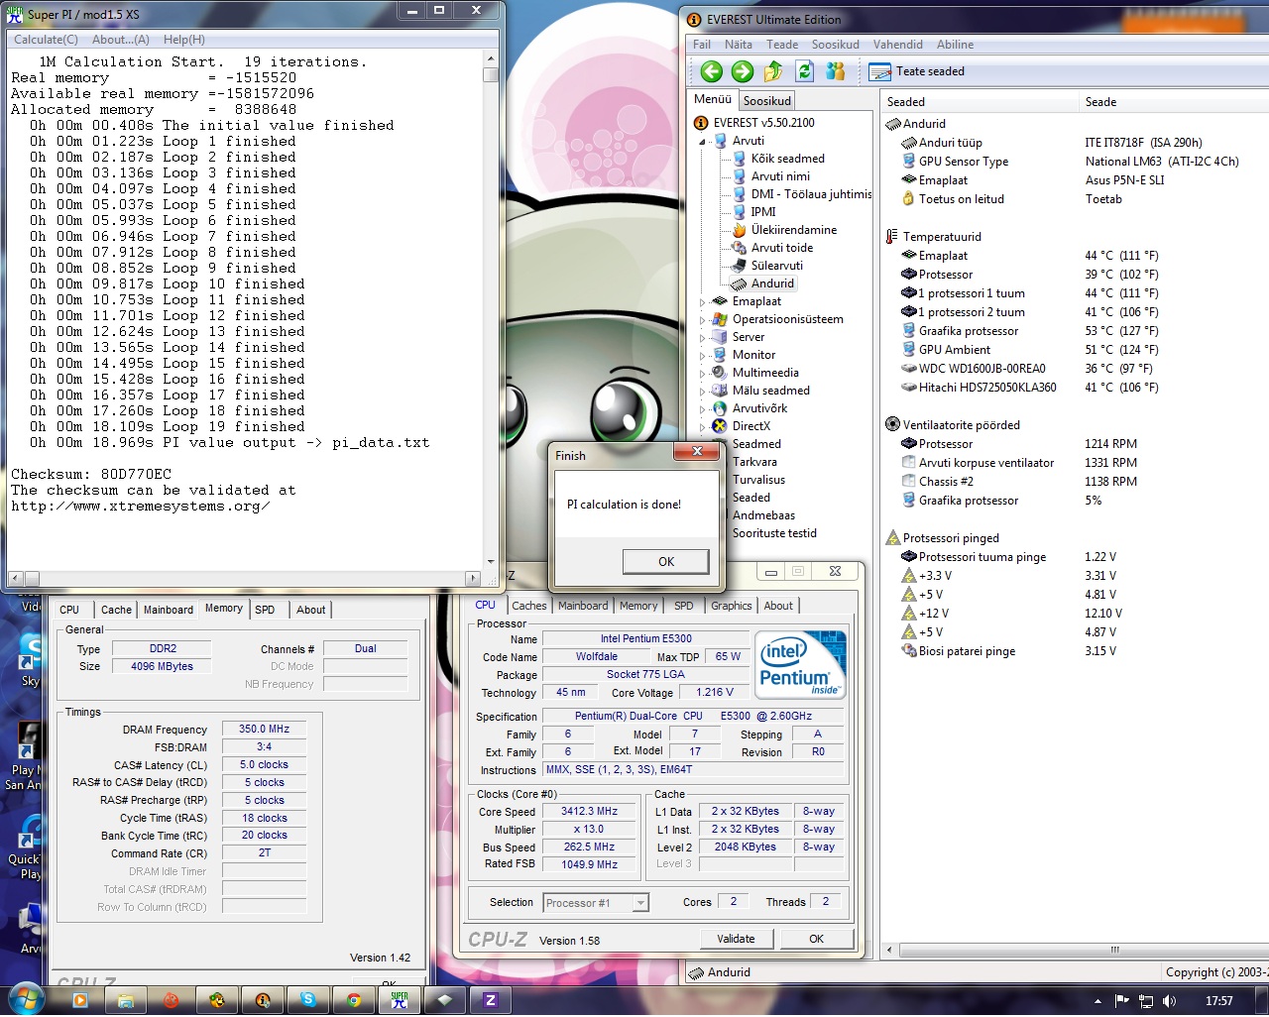1269x1017 pixels.
Task: Click the network icon in system tray
Action: [1146, 1001]
